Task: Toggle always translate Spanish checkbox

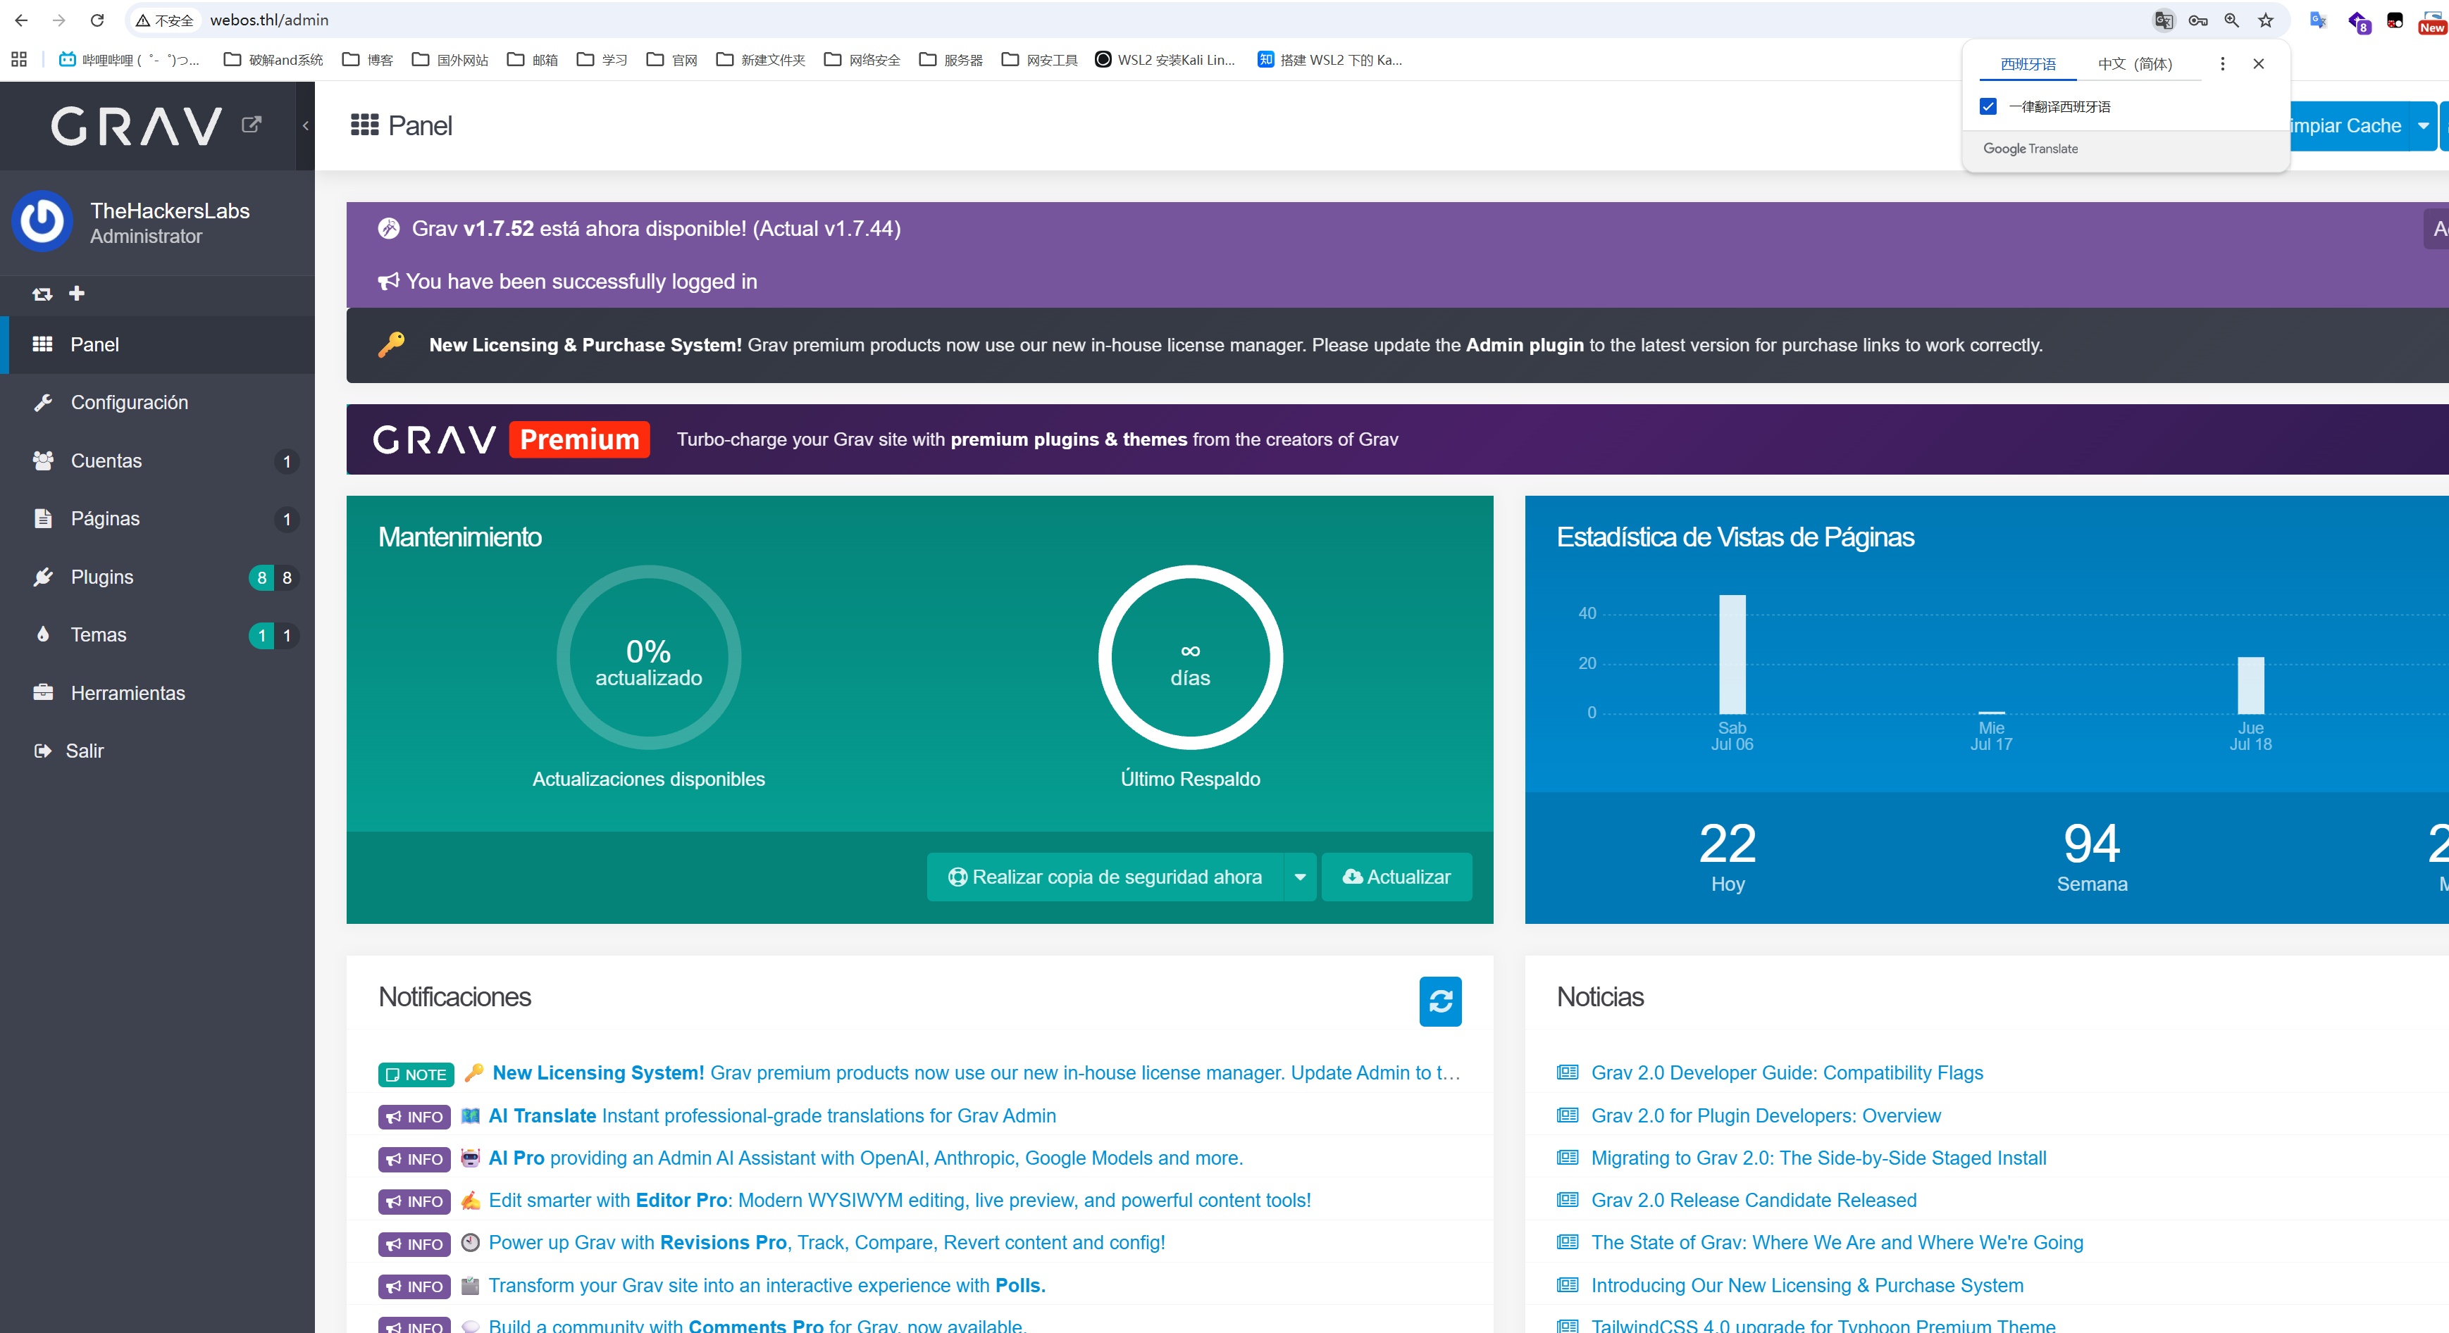Action: 1988,106
